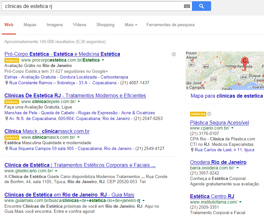Click the Gordura Localizada sitelink
Image resolution: width=264 pixels, height=216 pixels.
(x=78, y=77)
